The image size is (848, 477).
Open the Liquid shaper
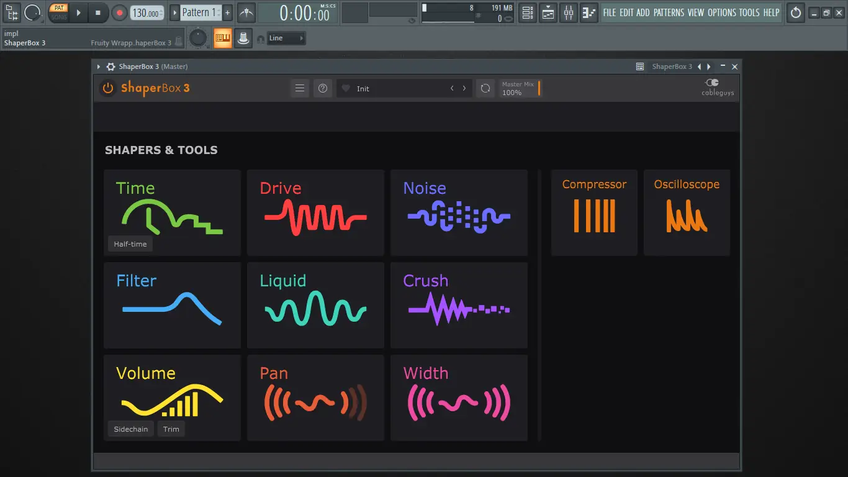(x=315, y=305)
